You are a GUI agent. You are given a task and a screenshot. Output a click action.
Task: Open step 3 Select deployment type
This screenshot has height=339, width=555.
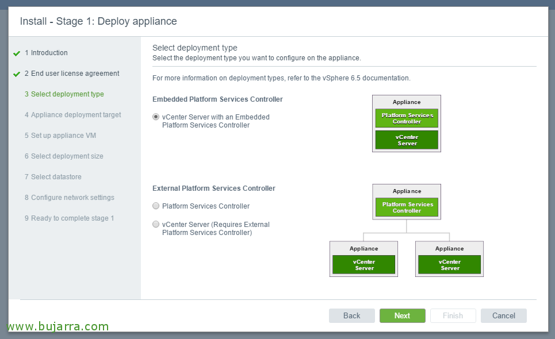[67, 94]
